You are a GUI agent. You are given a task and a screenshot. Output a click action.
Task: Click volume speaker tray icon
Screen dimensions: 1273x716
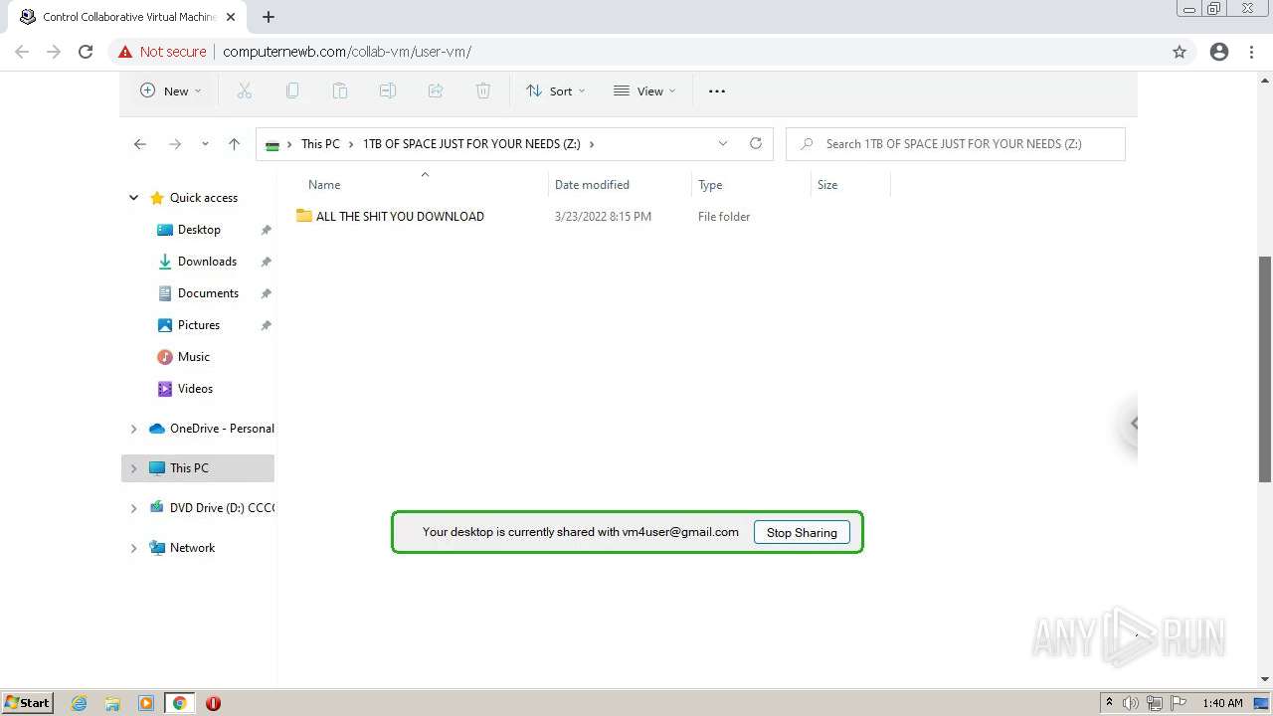coord(1131,703)
